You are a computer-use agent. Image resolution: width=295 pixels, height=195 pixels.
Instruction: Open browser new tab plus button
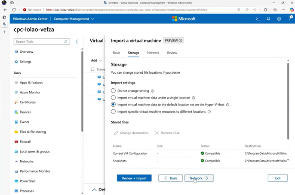pos(4,32)
